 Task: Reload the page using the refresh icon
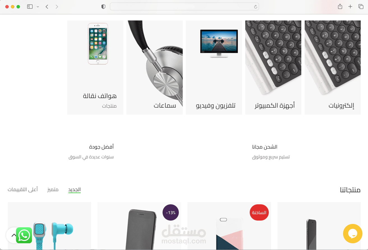(255, 7)
